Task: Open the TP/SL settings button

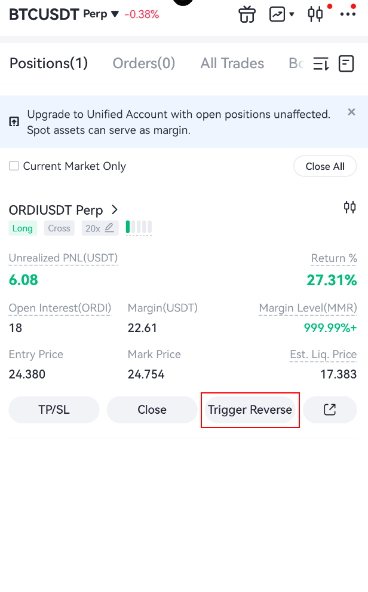Action: (x=54, y=410)
